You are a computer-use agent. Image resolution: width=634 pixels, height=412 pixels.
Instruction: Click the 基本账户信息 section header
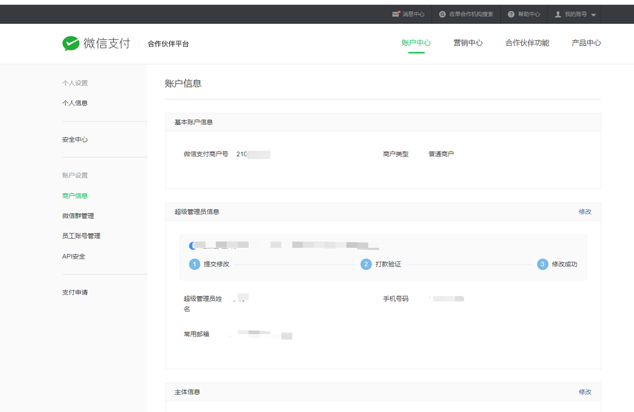click(193, 122)
